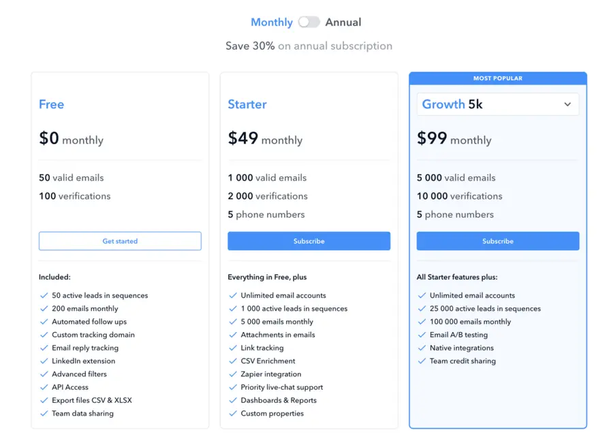
Task: Click checkmark beside 50 active leads in sequences
Action: pyautogui.click(x=44, y=295)
